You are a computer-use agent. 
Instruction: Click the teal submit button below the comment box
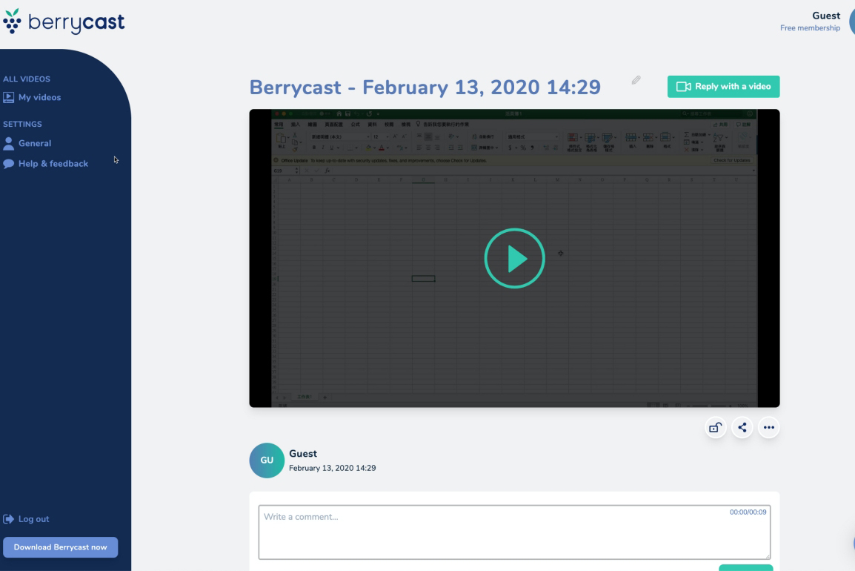[x=746, y=567]
